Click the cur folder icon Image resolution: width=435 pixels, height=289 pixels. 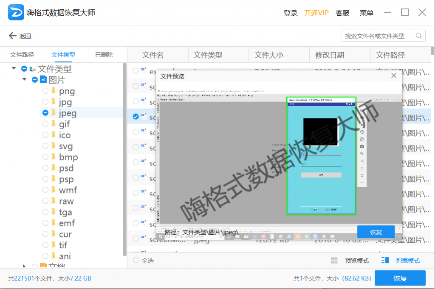point(54,234)
